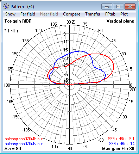
Task: Click the 120 degree angle label
Action: point(38,31)
